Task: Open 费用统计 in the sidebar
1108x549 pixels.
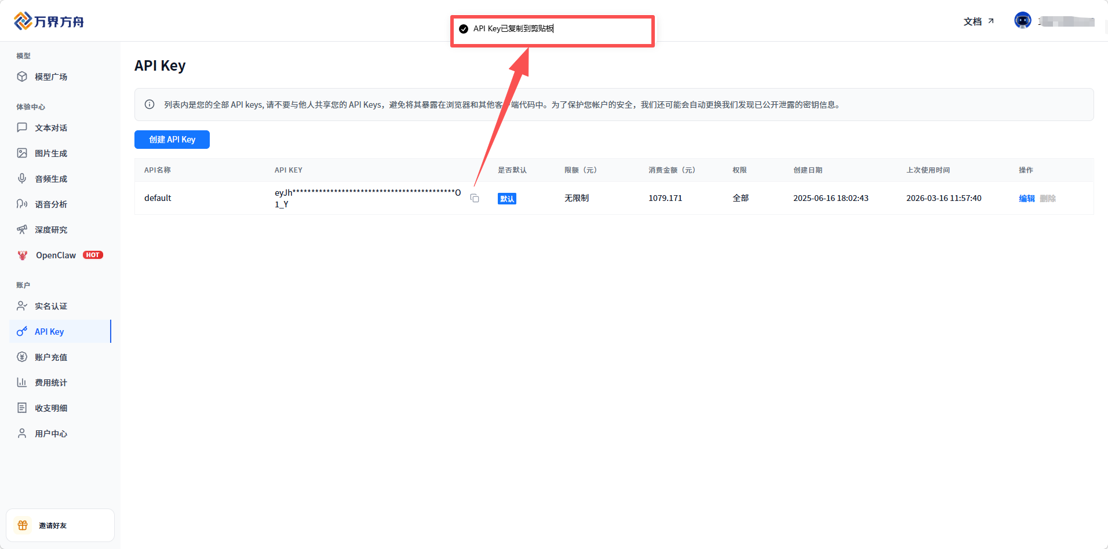Action: (50, 383)
